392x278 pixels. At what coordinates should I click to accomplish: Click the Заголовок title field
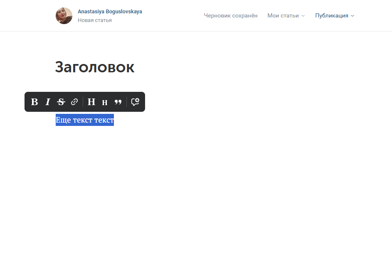(95, 67)
